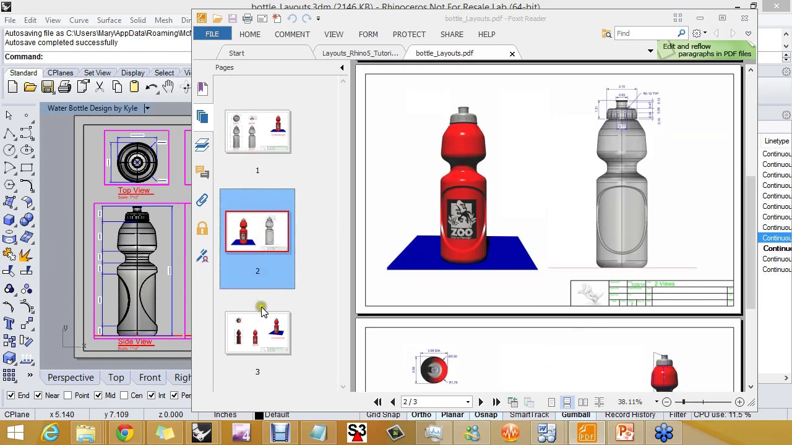
Task: Collapse the Pages navigation panel arrow
Action: coord(342,67)
